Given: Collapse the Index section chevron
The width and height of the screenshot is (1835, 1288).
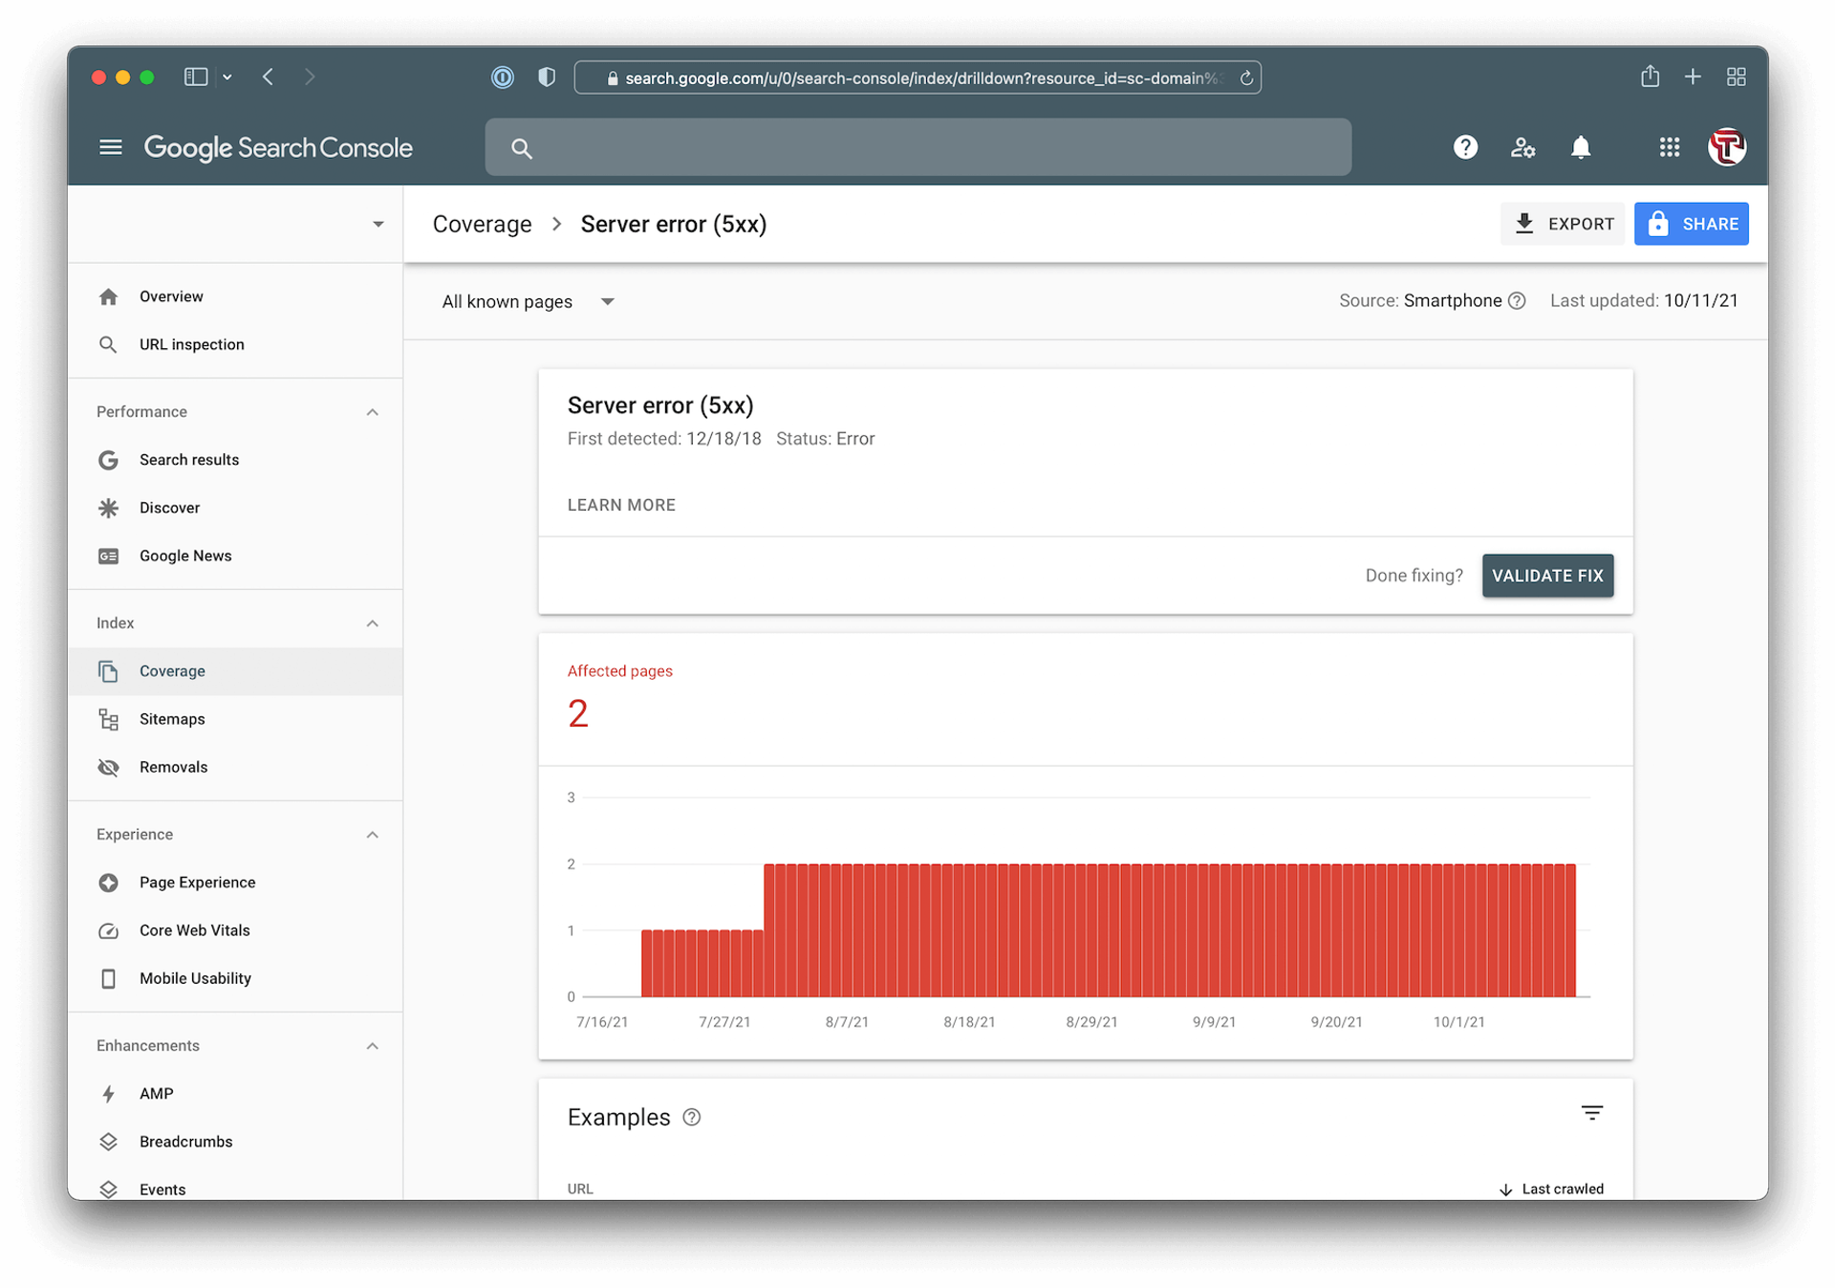Looking at the screenshot, I should click(x=373, y=623).
